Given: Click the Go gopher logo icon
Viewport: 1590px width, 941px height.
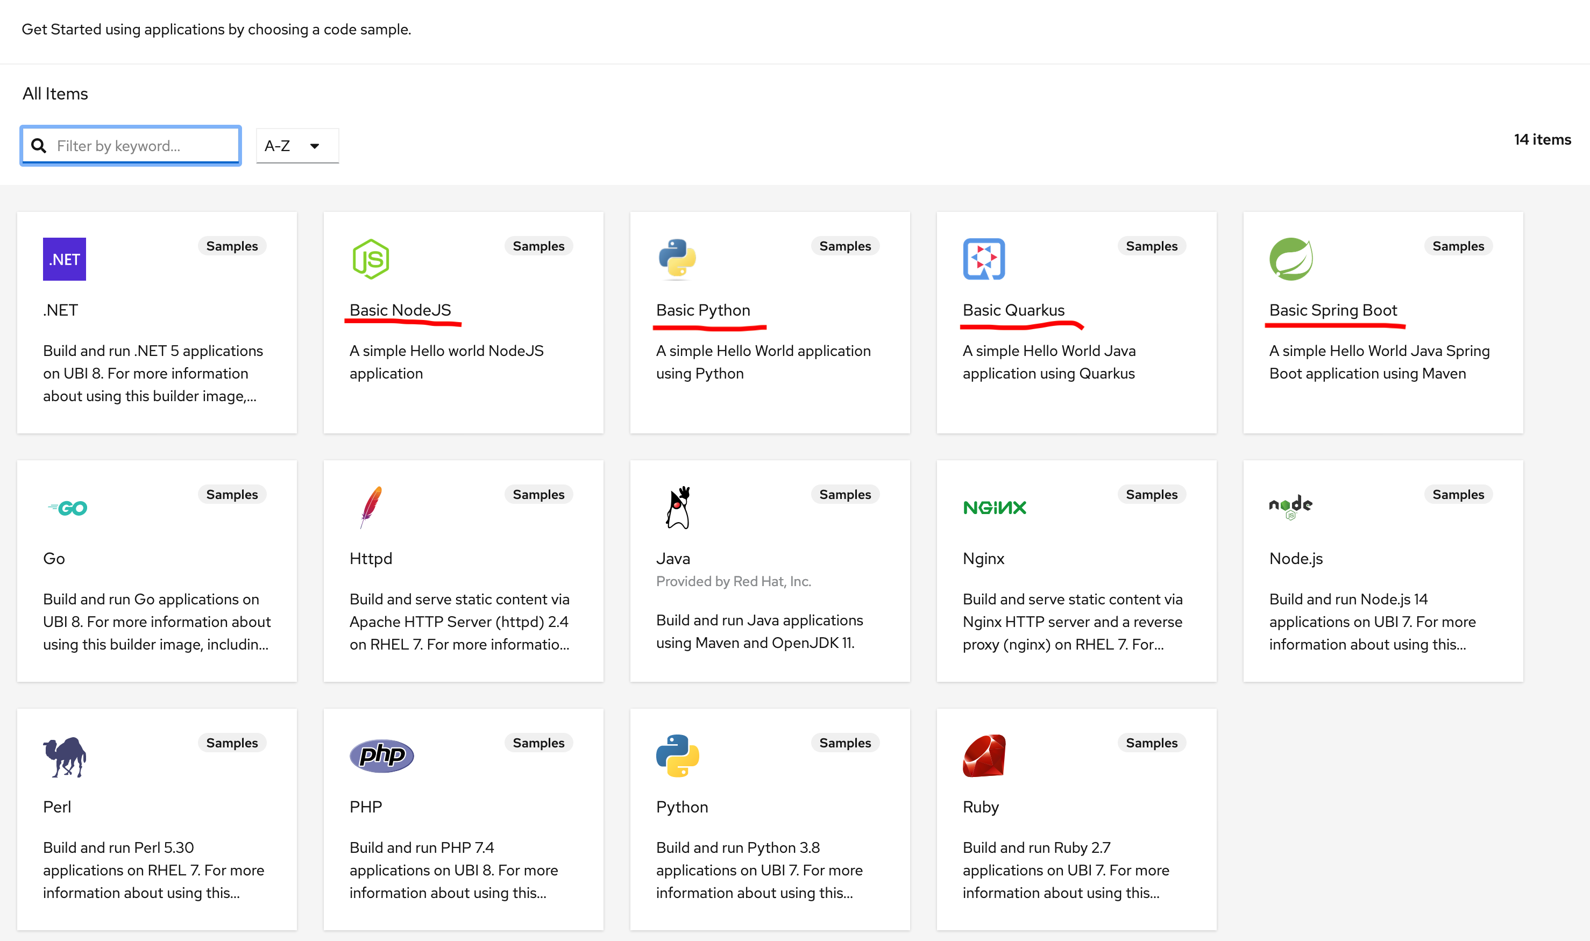Looking at the screenshot, I should pyautogui.click(x=68, y=508).
